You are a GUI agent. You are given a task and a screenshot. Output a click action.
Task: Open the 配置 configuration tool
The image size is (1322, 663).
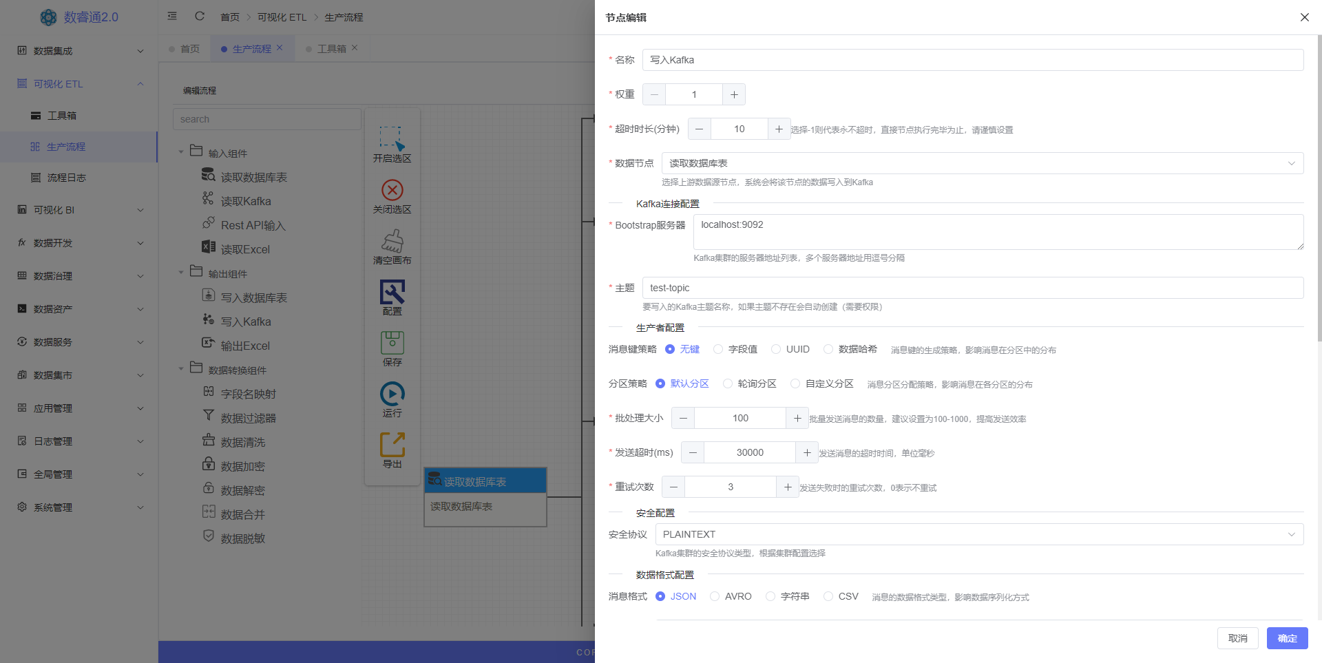pos(392,292)
